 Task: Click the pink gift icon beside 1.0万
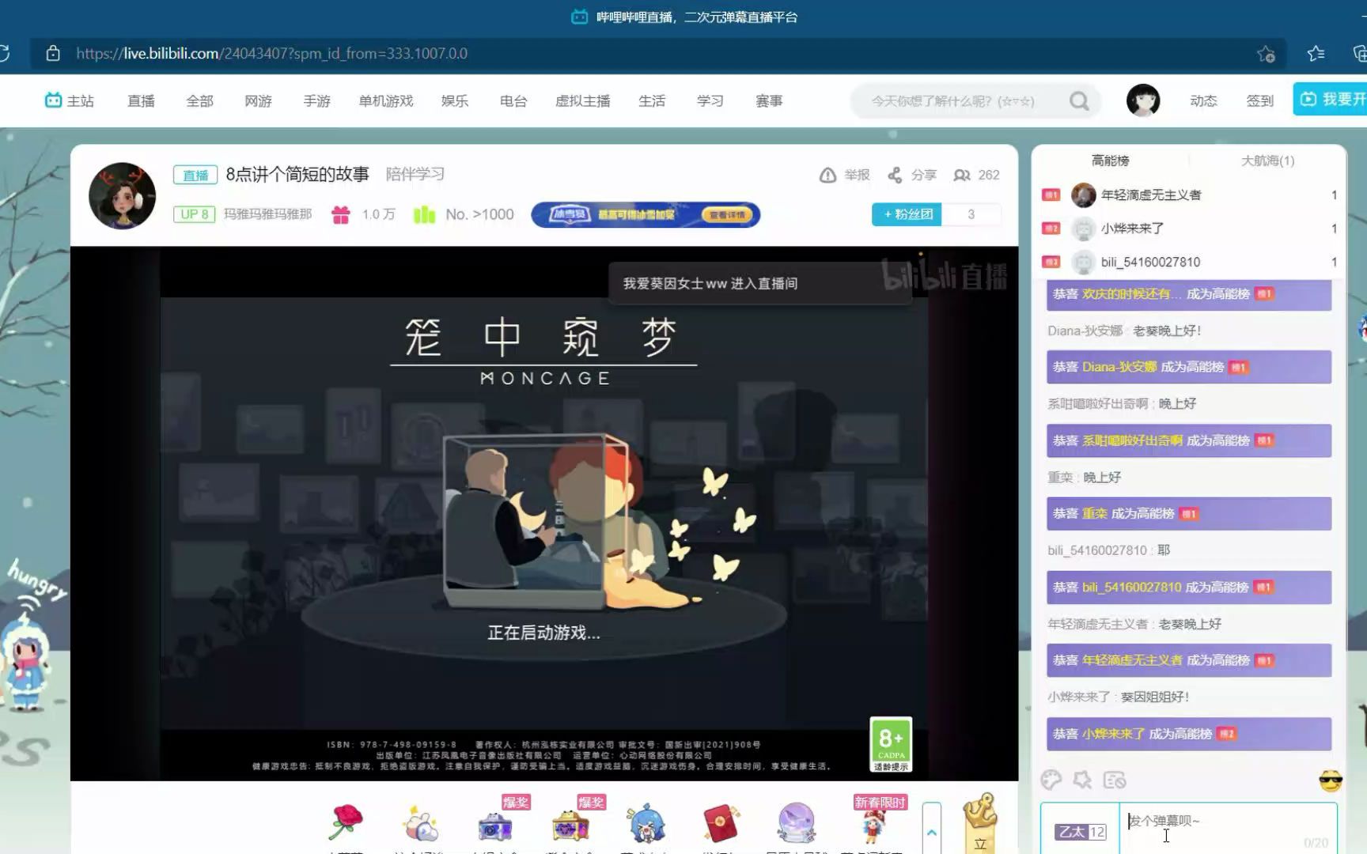point(341,214)
